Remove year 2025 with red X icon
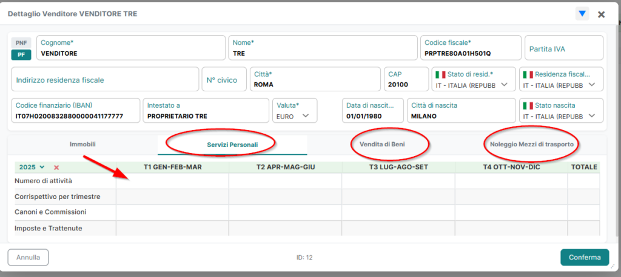The width and height of the screenshot is (621, 277). click(x=56, y=168)
